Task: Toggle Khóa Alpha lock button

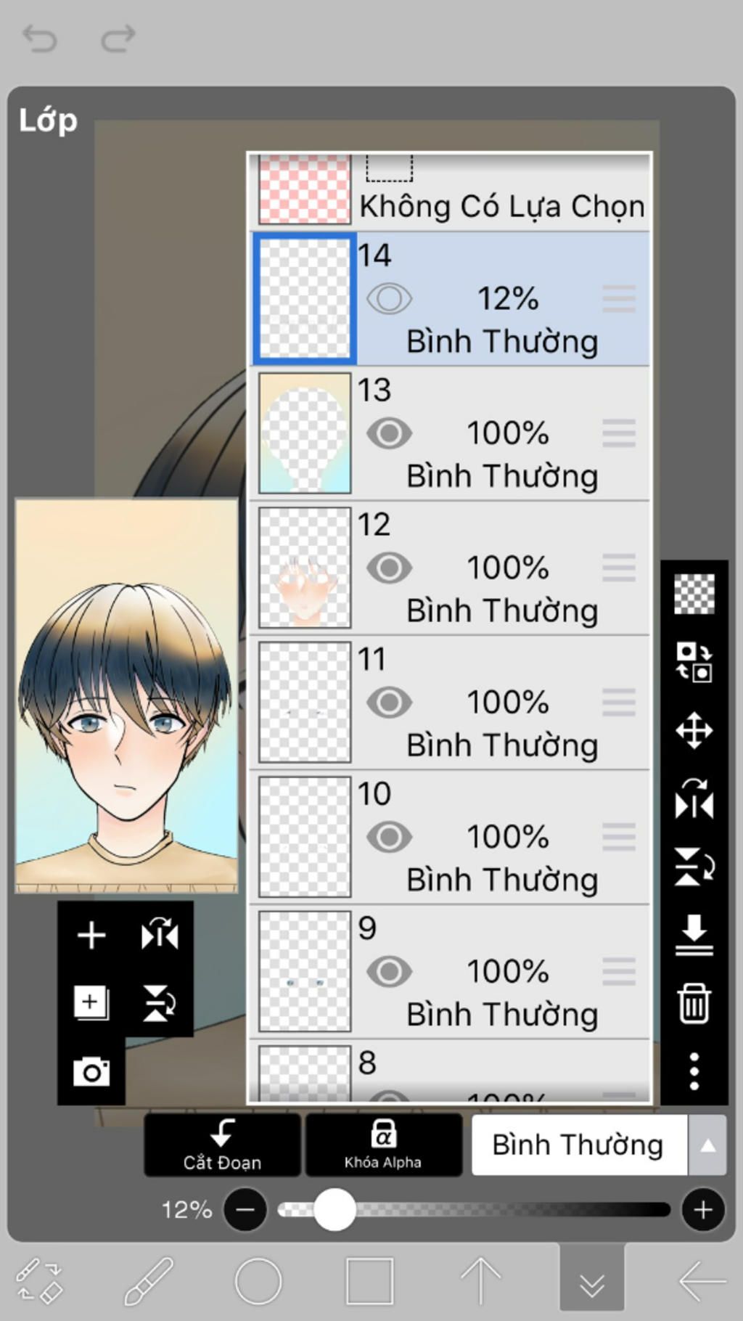Action: point(383,1145)
